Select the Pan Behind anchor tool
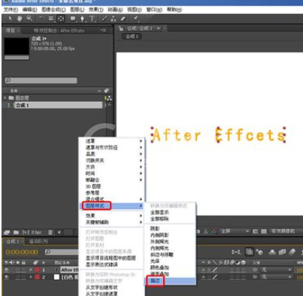 pos(60,18)
